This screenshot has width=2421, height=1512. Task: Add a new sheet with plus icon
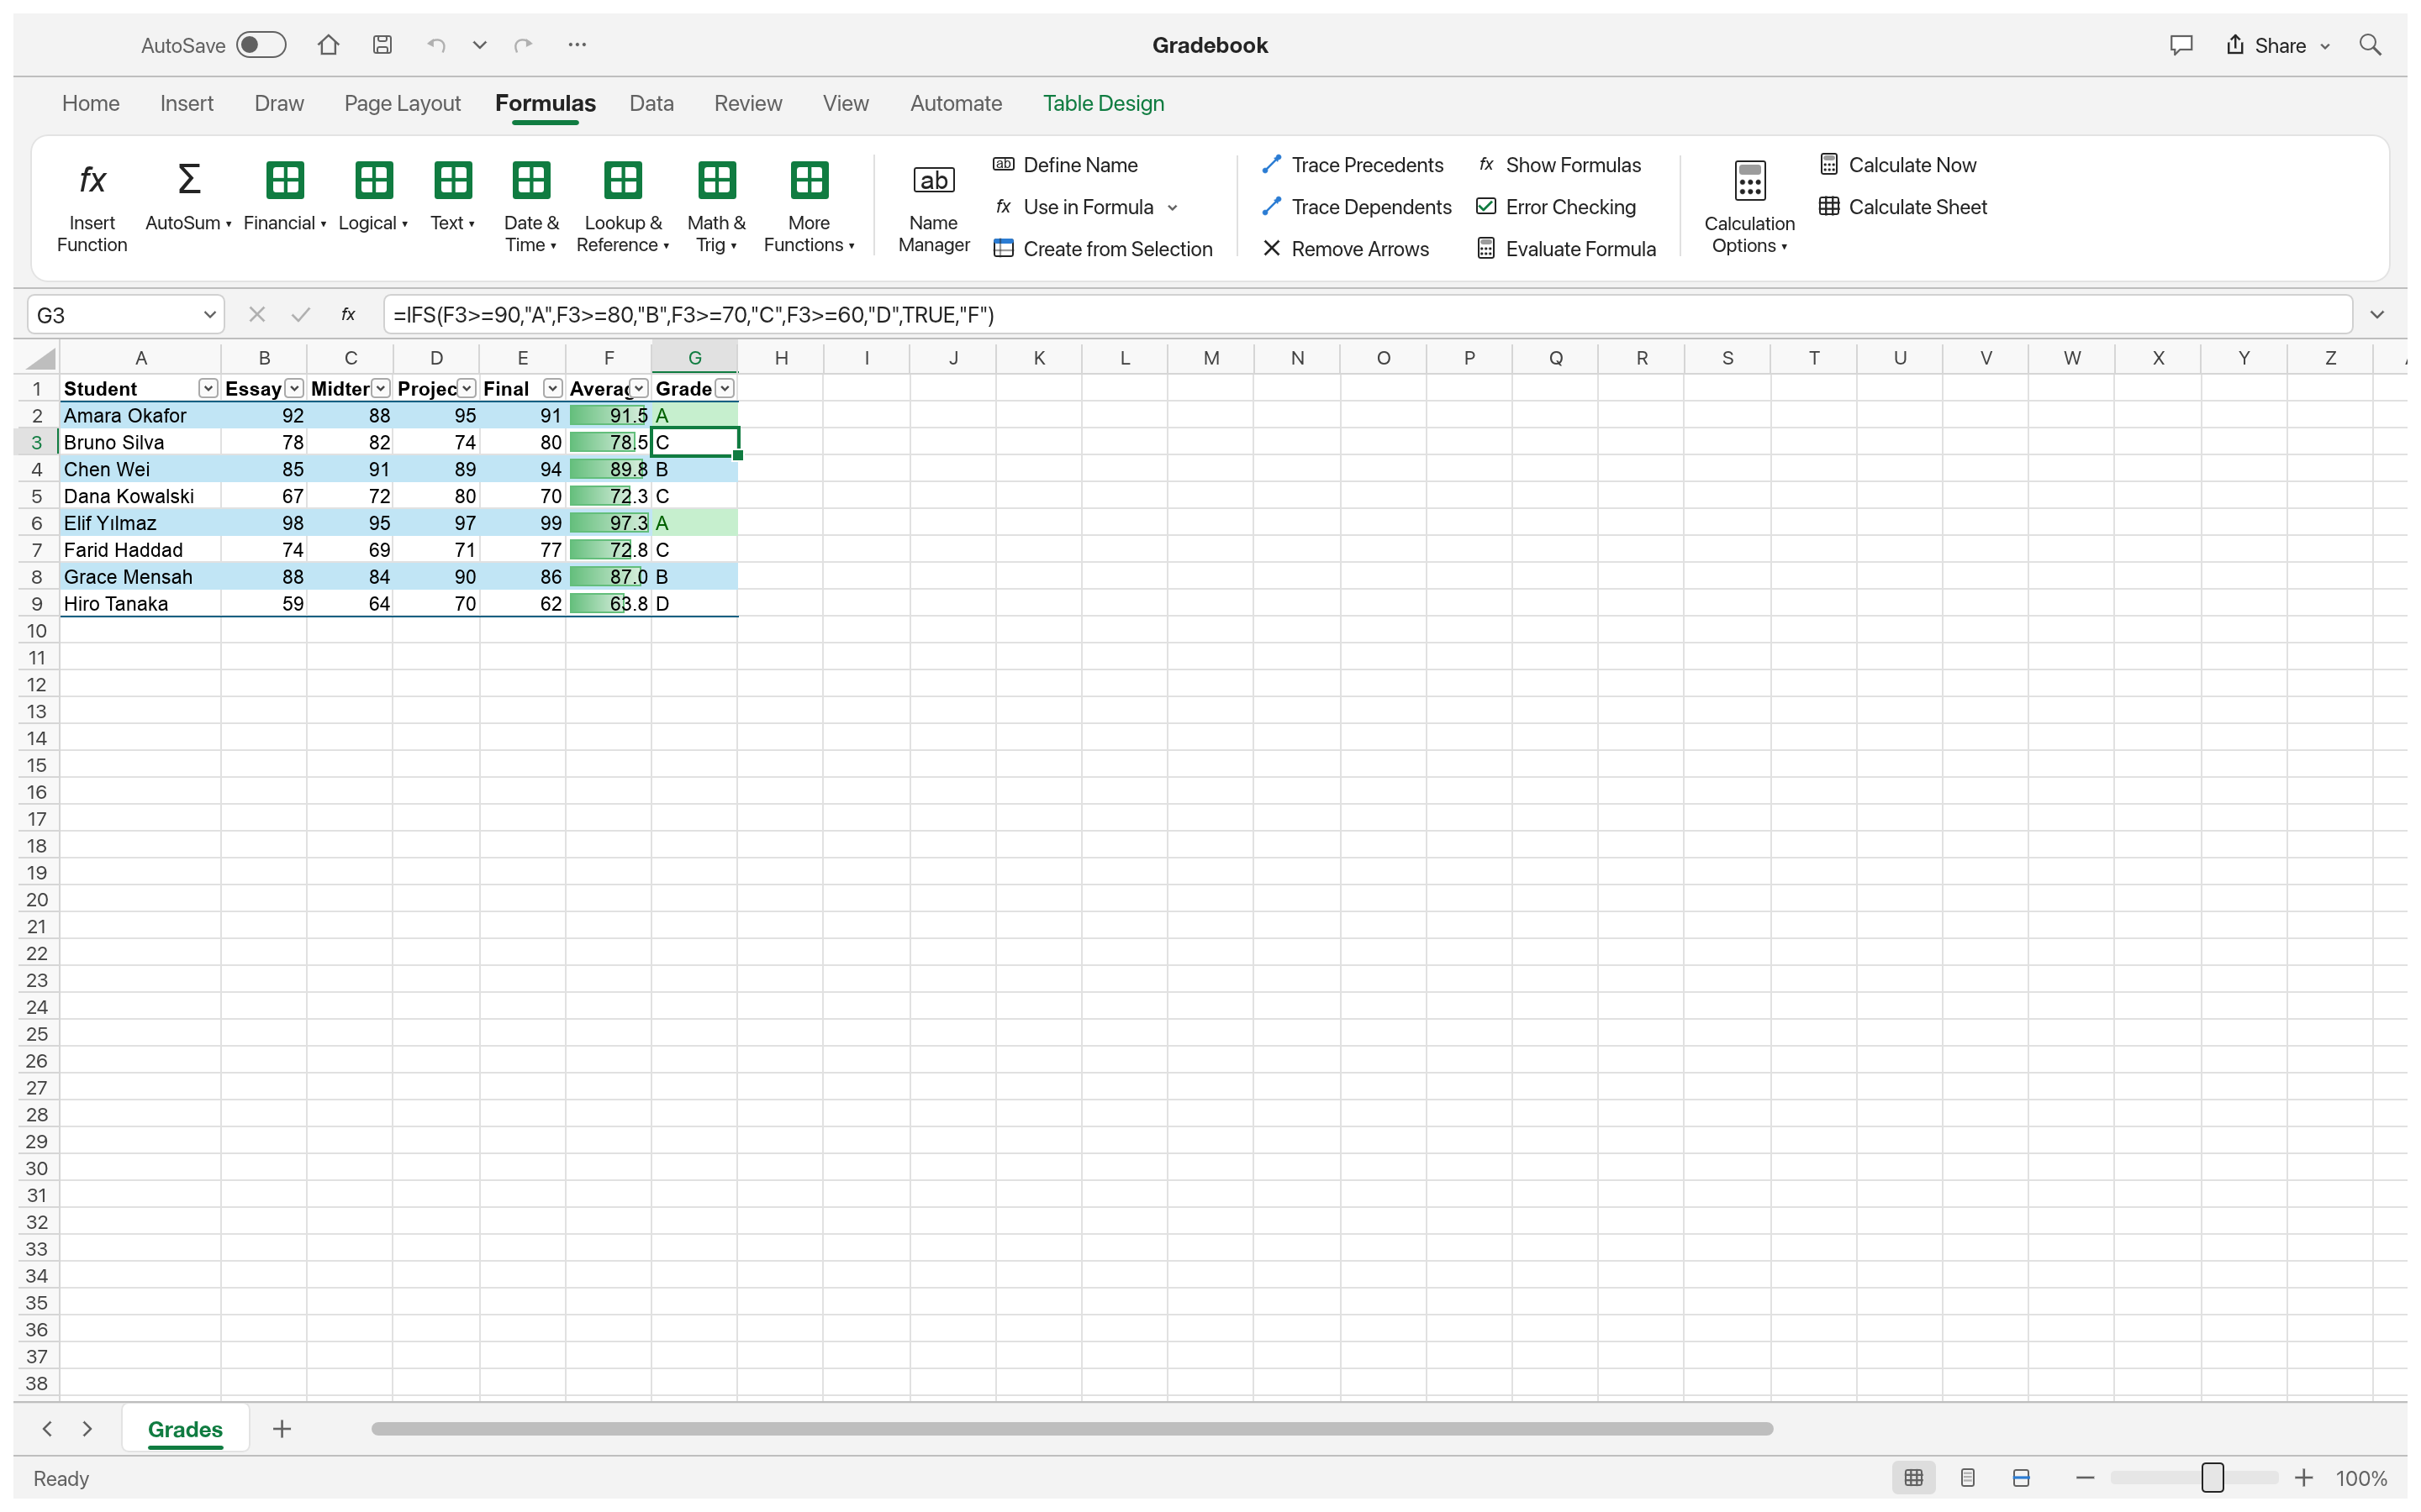click(282, 1429)
